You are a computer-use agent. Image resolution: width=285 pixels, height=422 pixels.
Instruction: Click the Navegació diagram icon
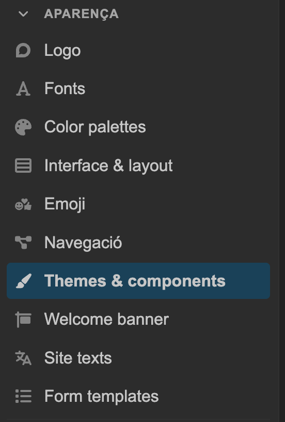click(23, 243)
